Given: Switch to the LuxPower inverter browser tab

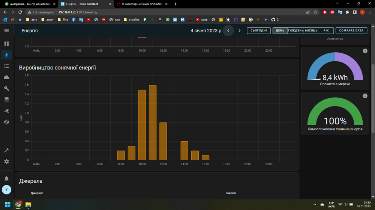Looking at the screenshot, I should pyautogui.click(x=141, y=4).
